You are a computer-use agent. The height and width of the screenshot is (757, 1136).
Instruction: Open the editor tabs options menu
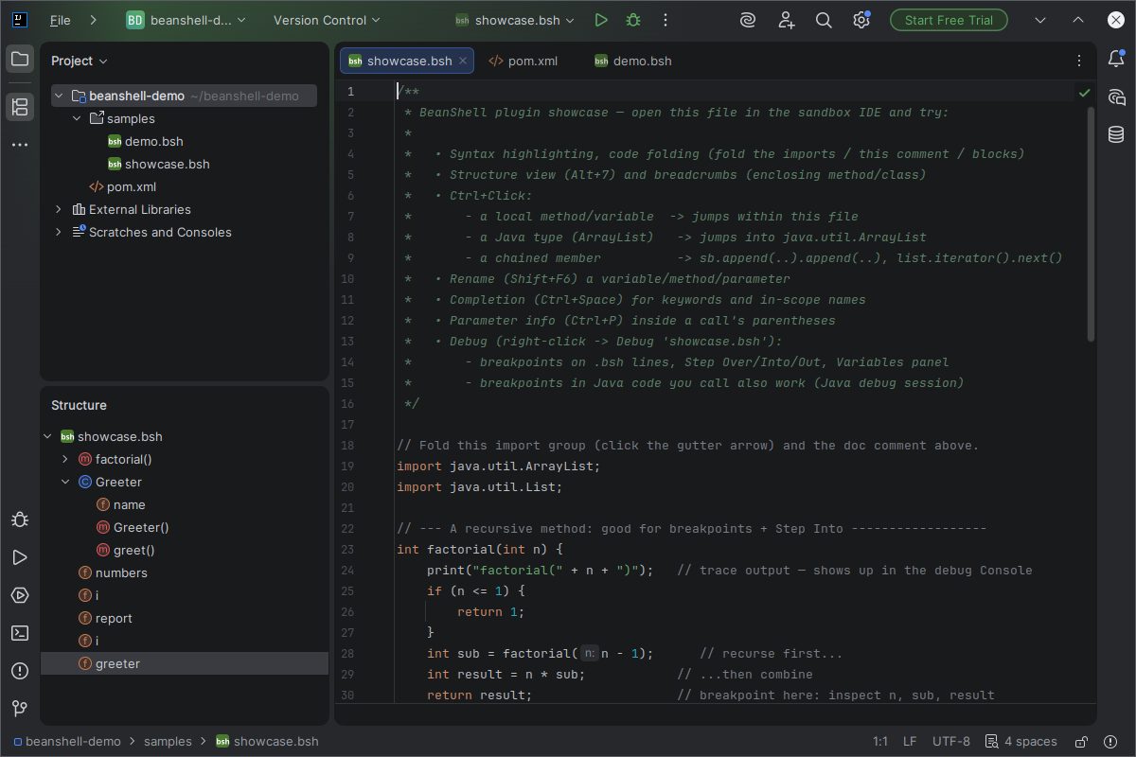pos(1078,61)
